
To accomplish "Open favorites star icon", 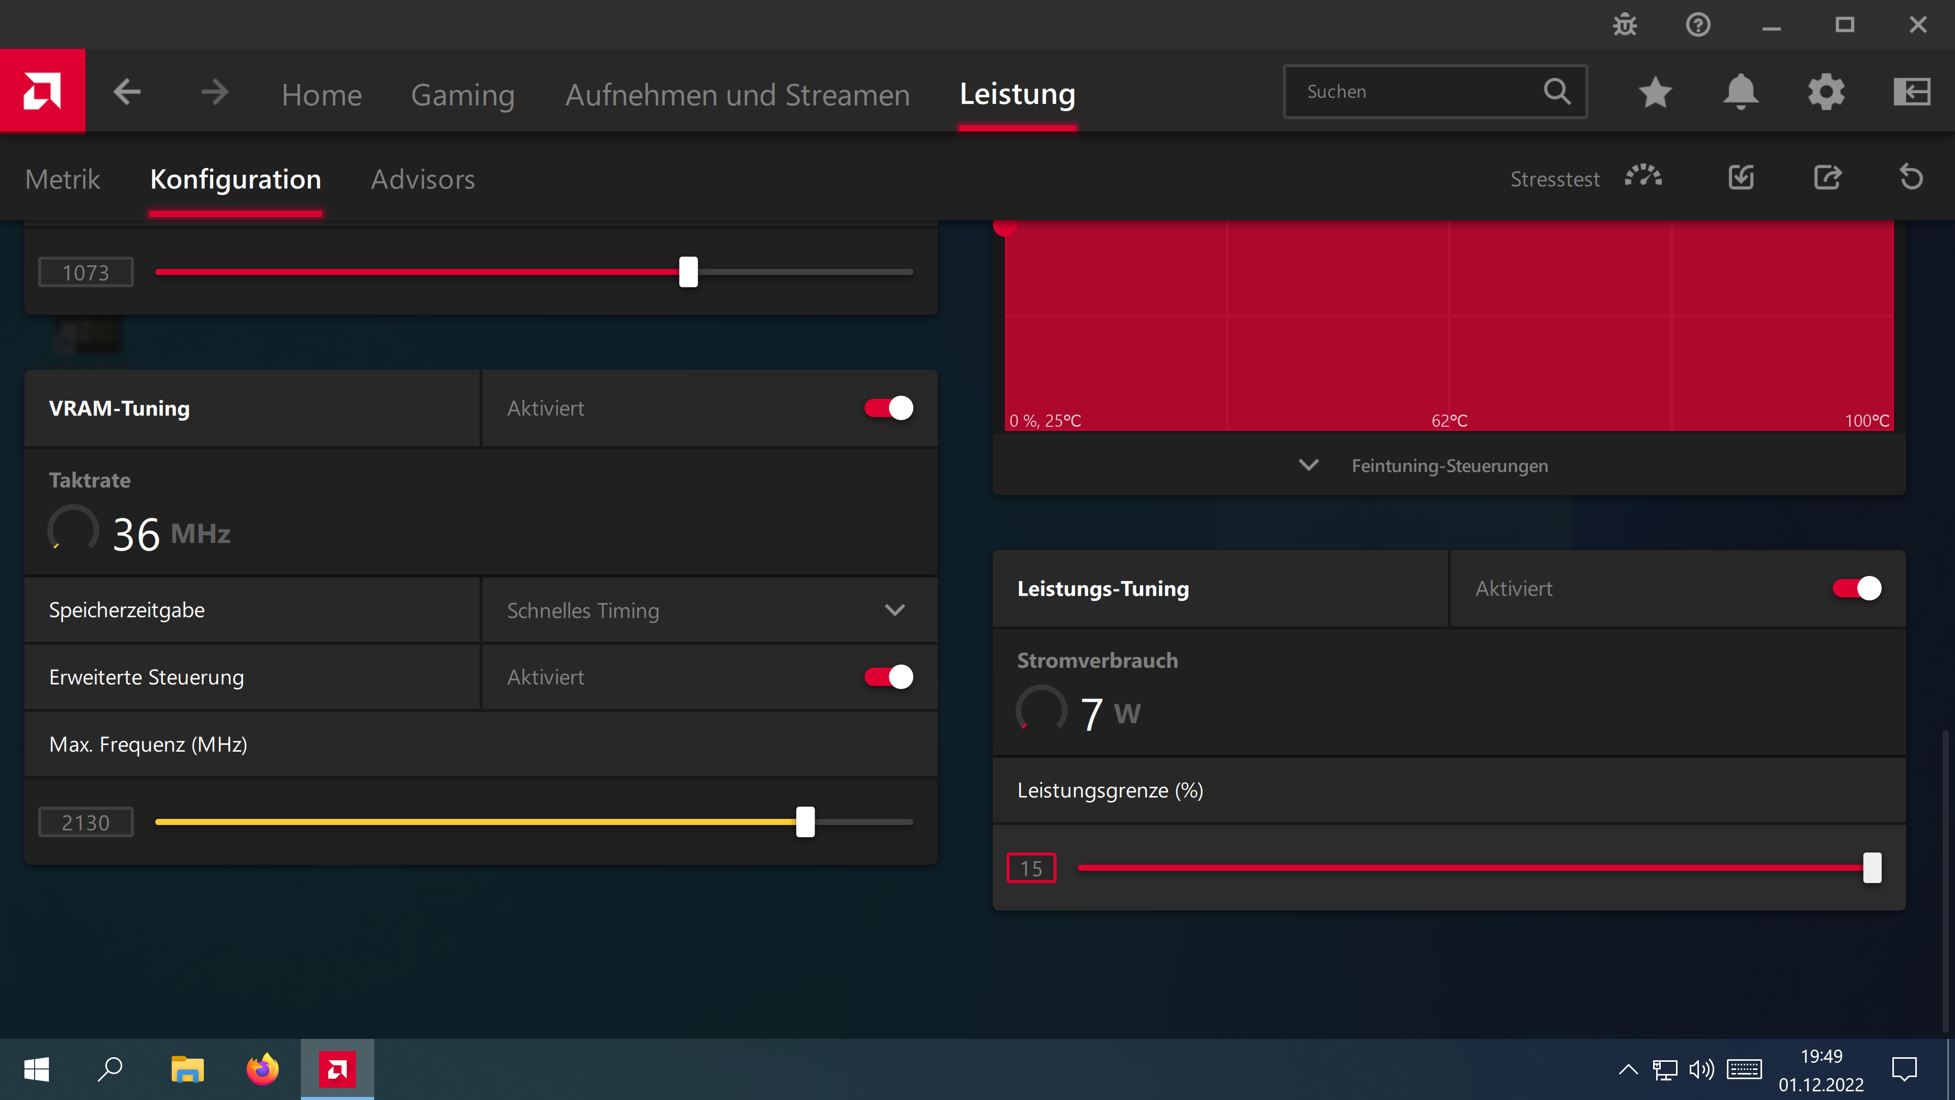I will (1655, 93).
